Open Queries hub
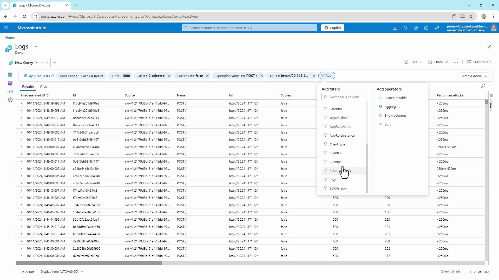The image size is (499, 280). pos(479,62)
